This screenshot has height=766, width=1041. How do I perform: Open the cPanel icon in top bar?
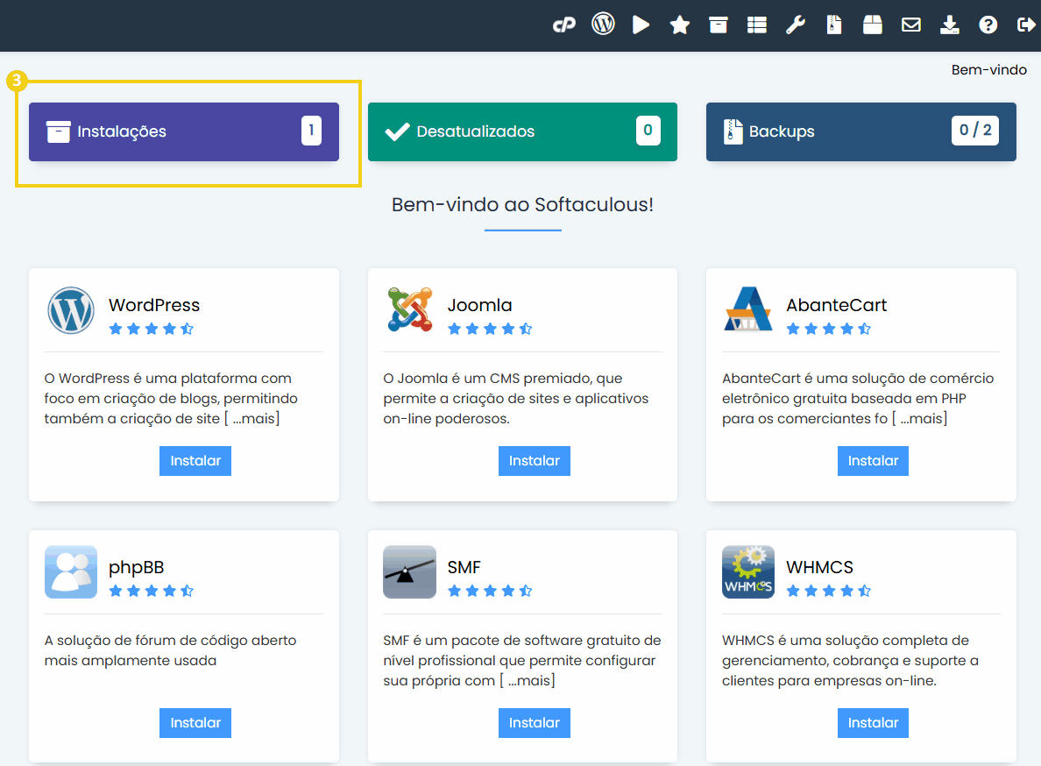point(563,25)
